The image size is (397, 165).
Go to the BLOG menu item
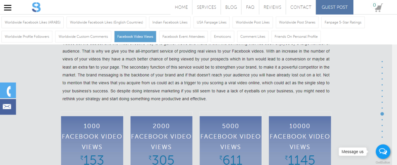[x=231, y=7]
